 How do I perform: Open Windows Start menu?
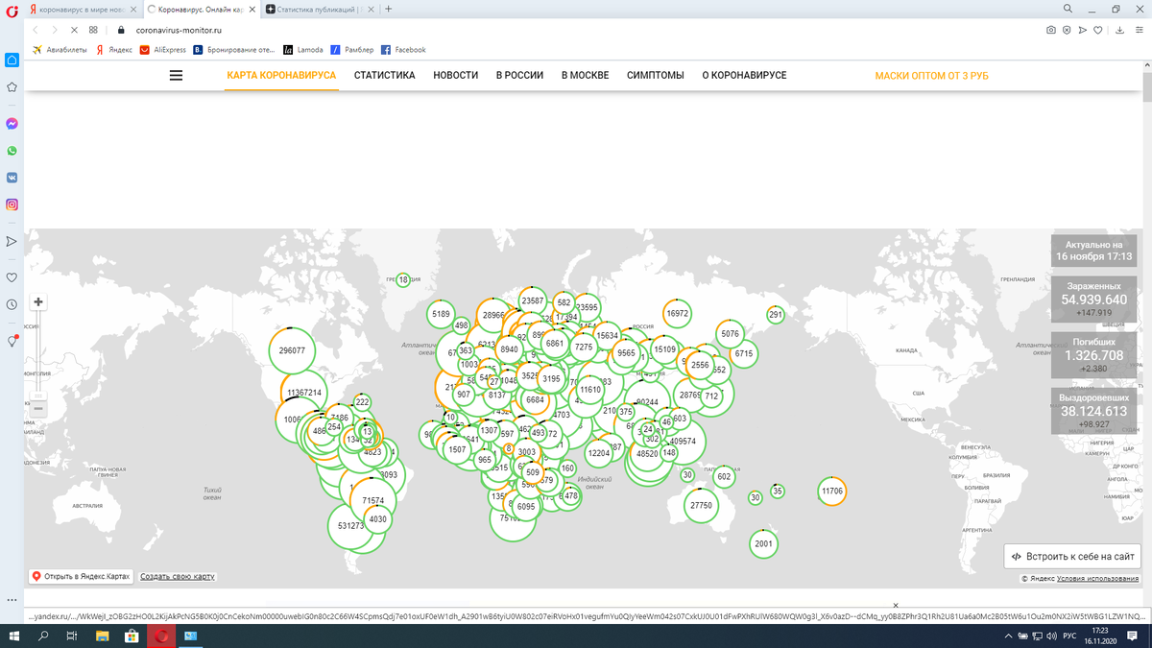[x=15, y=636]
